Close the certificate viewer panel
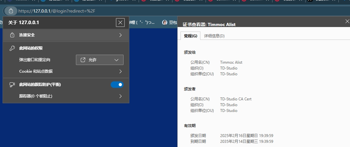Image resolution: width=350 pixels, height=147 pixels. tap(347, 22)
